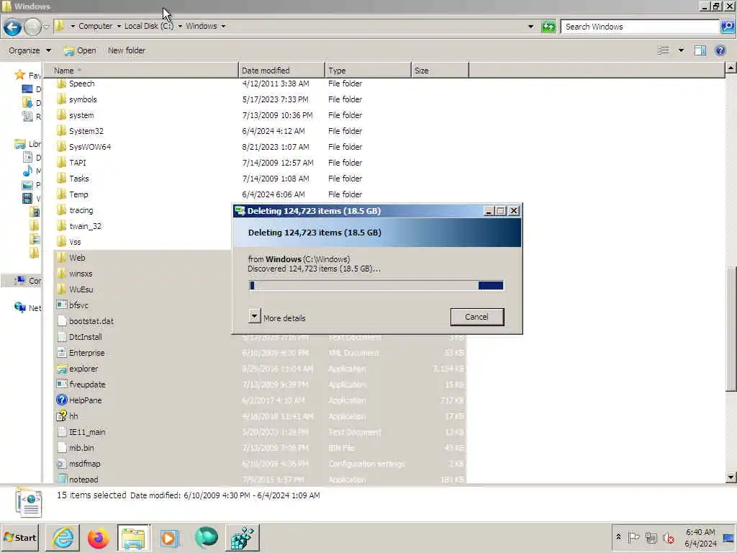Click the Action Center flag tray icon

[x=633, y=537]
